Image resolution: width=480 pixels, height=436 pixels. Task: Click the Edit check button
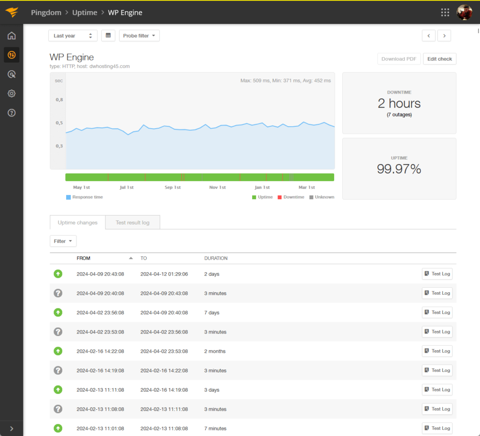[440, 59]
